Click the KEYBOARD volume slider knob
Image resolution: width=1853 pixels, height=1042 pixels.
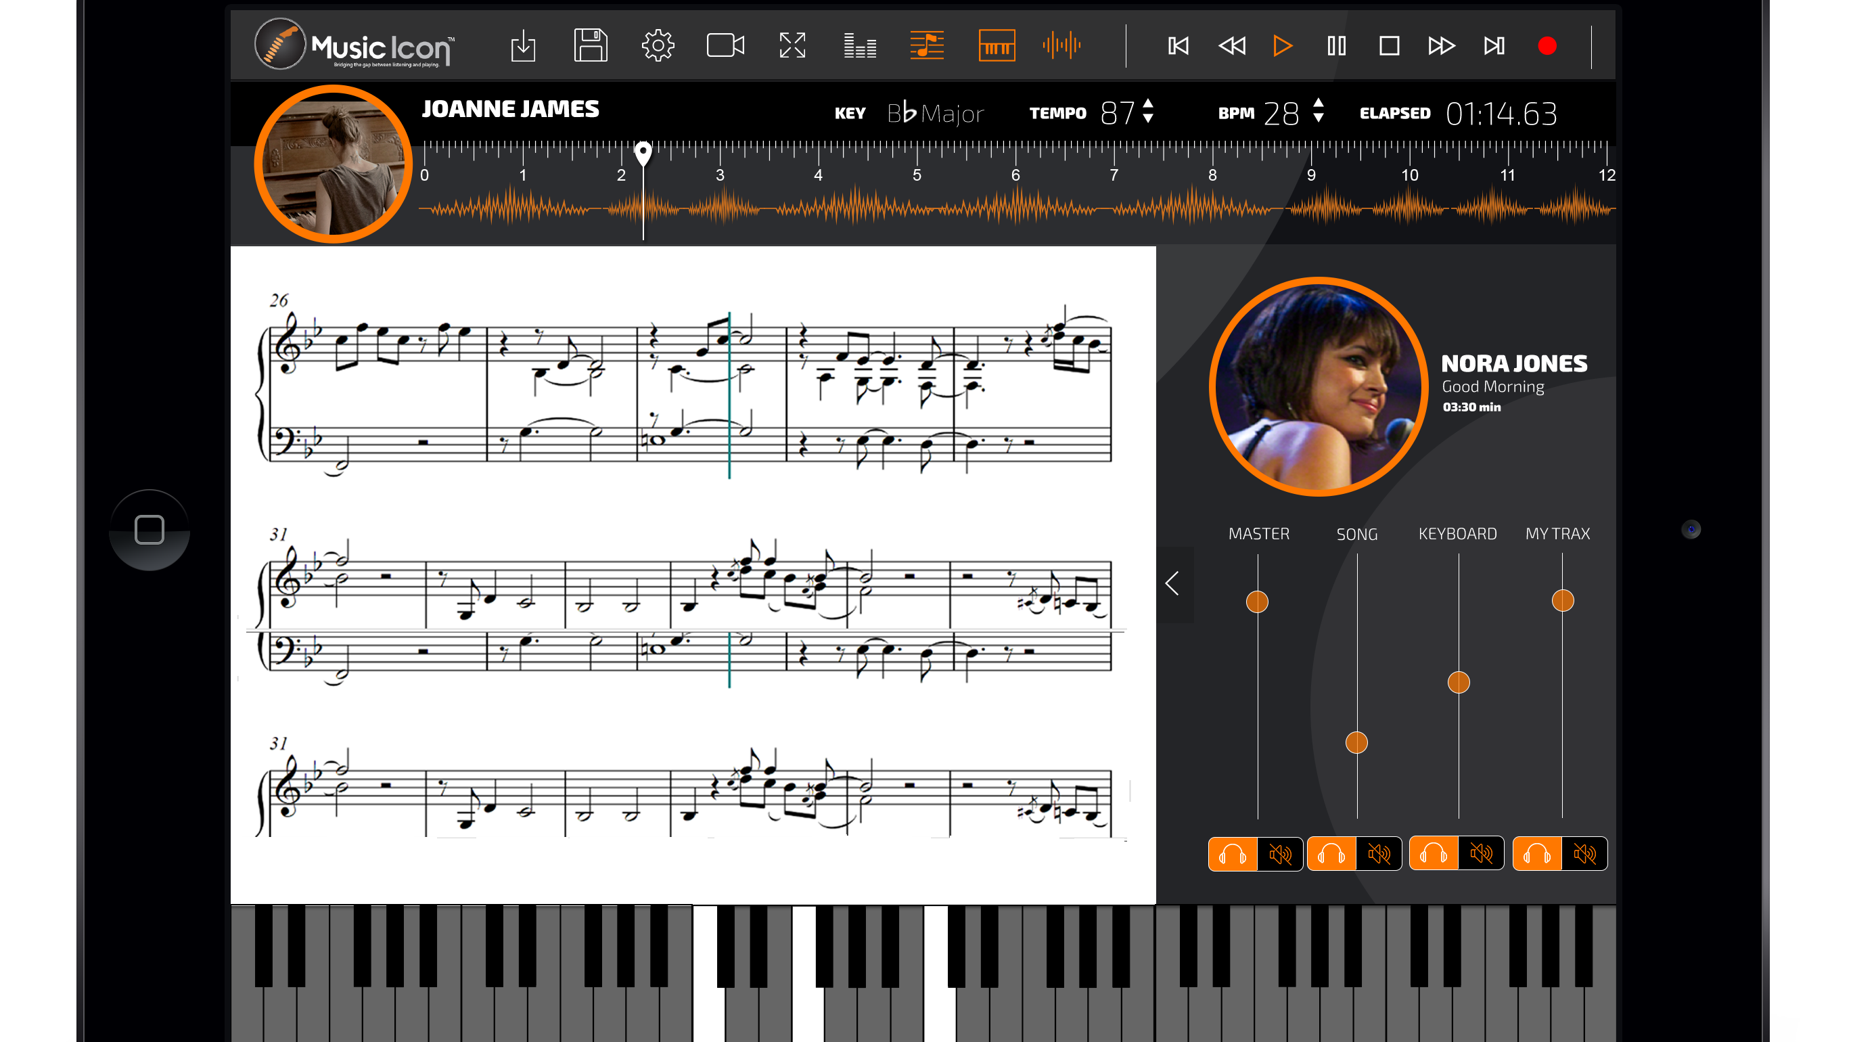tap(1458, 682)
